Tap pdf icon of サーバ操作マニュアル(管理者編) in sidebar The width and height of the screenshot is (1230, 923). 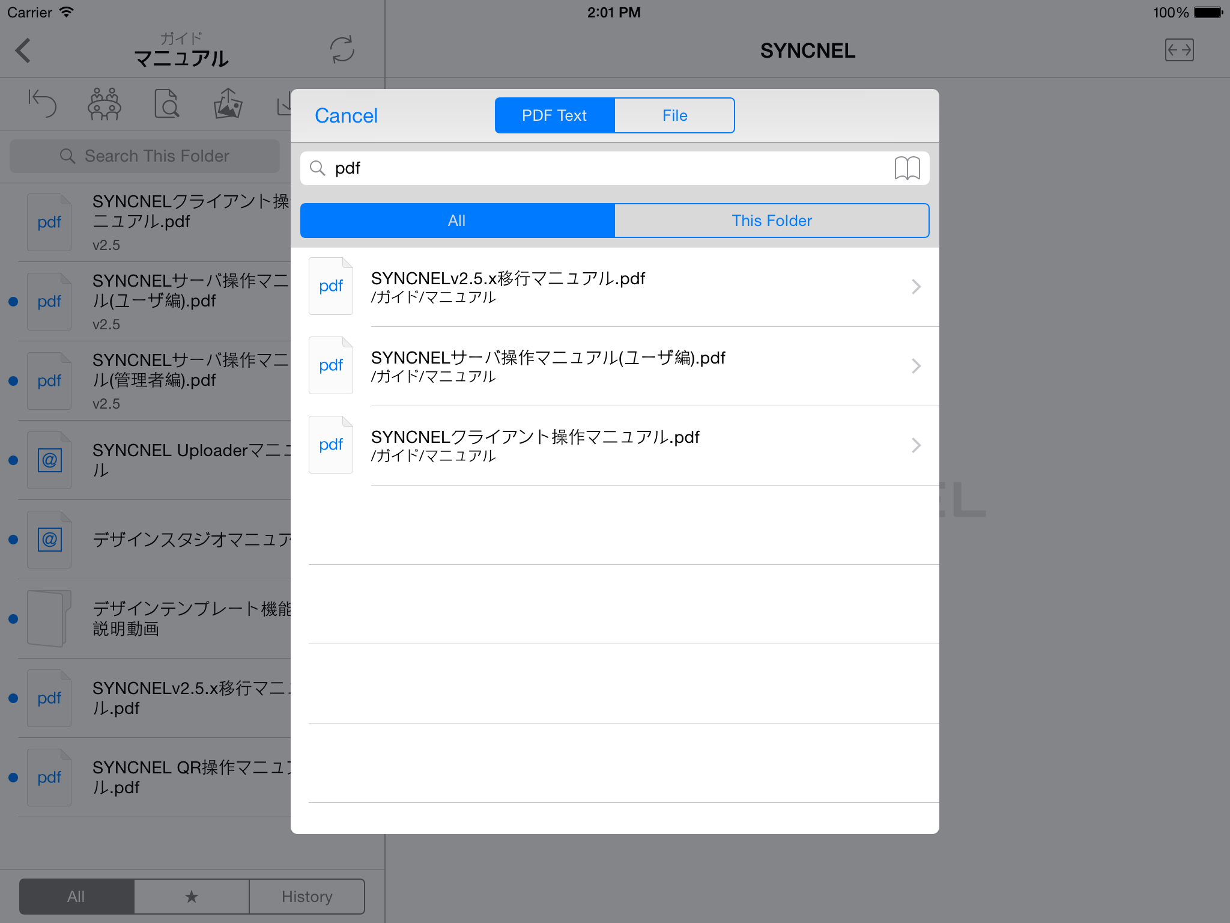coord(49,381)
